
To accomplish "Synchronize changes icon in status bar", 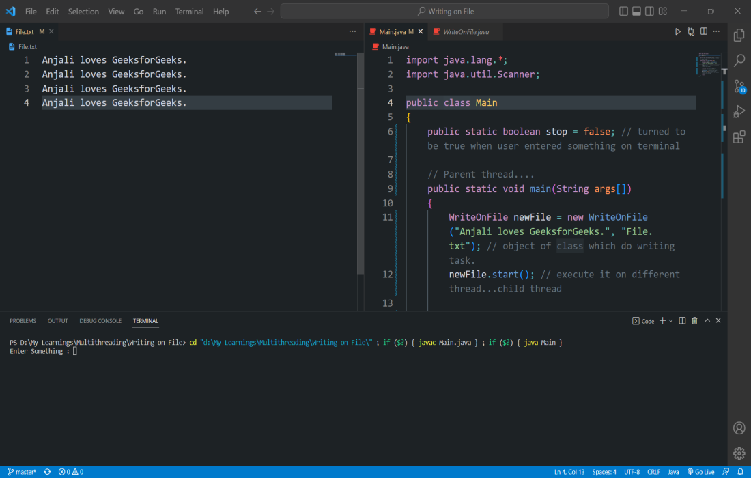I will tap(47, 472).
